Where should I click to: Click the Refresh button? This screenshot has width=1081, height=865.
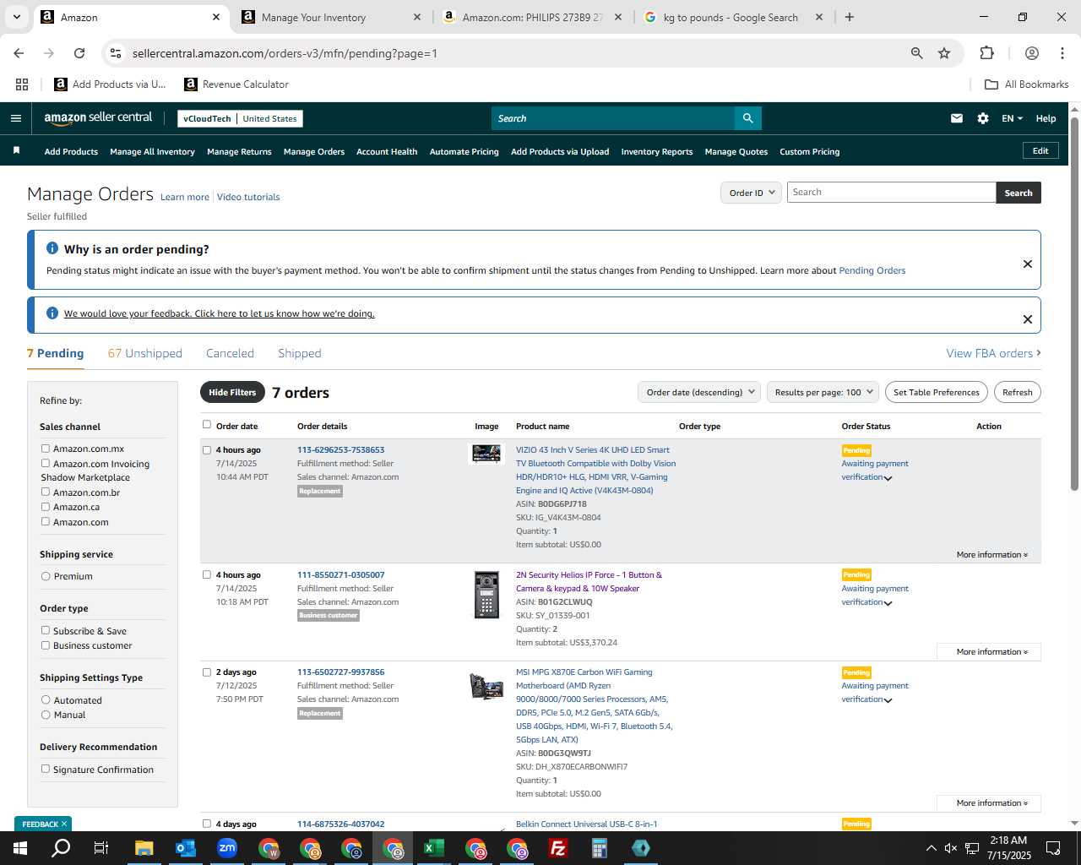(x=1017, y=392)
